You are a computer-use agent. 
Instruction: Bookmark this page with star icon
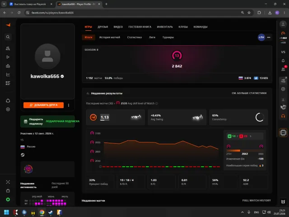click(249, 13)
